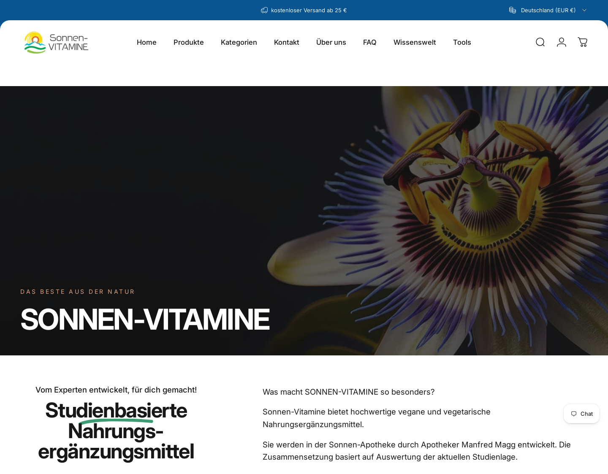
Task: Open the Über uns page
Action: 331,42
